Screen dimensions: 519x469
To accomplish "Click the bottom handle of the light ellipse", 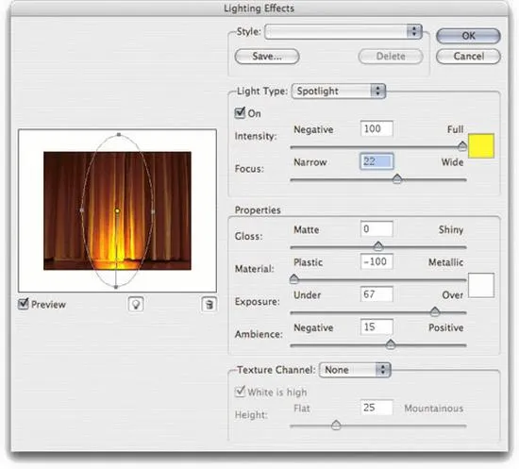I will [x=115, y=287].
